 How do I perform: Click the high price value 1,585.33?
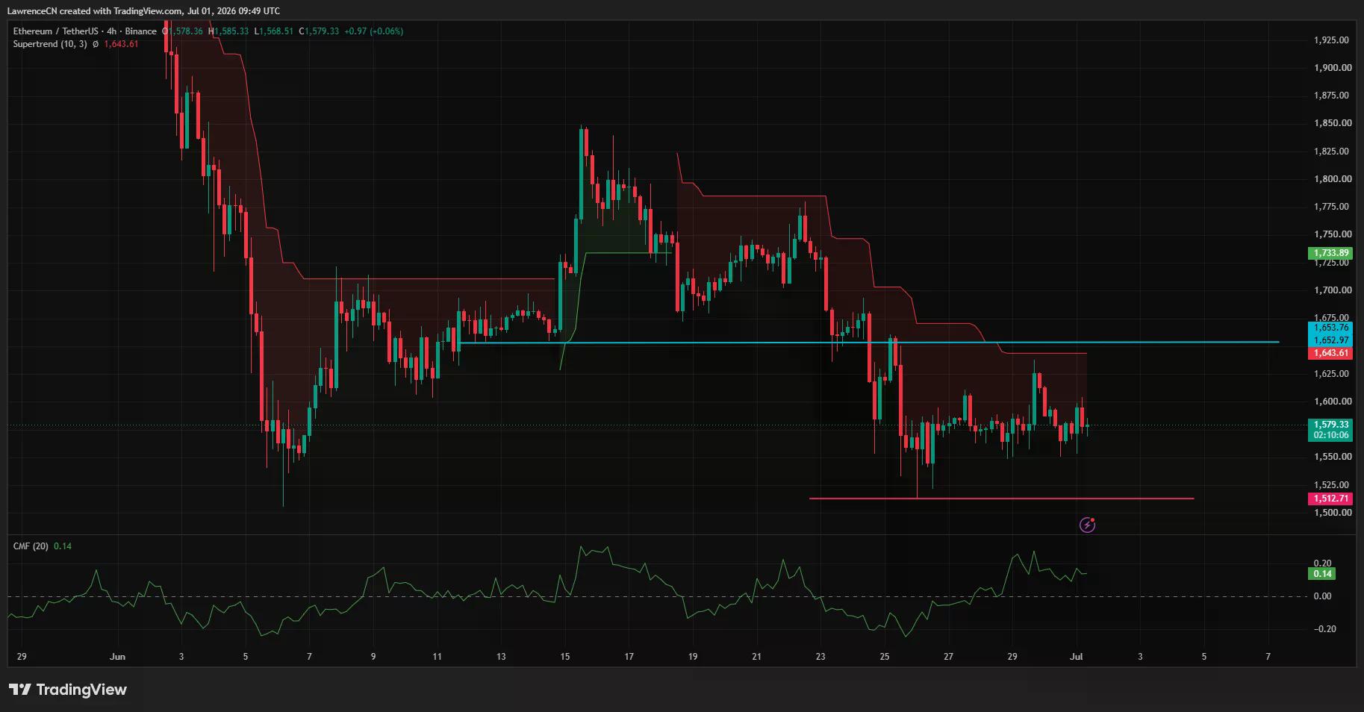click(x=231, y=31)
